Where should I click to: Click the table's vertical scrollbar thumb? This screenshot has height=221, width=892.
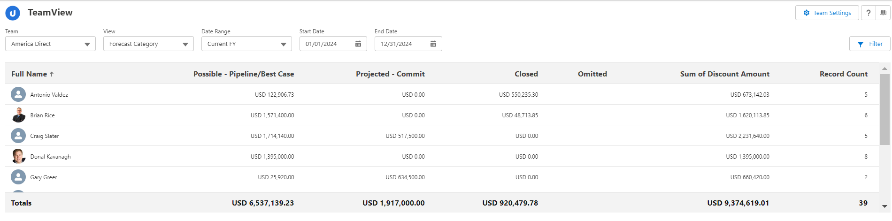click(884, 109)
